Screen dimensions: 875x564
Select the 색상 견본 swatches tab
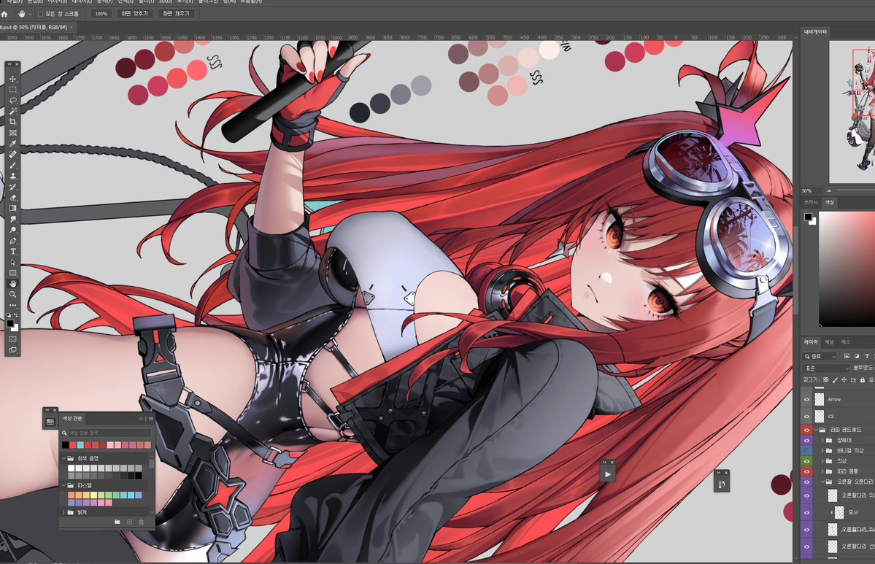click(x=72, y=418)
